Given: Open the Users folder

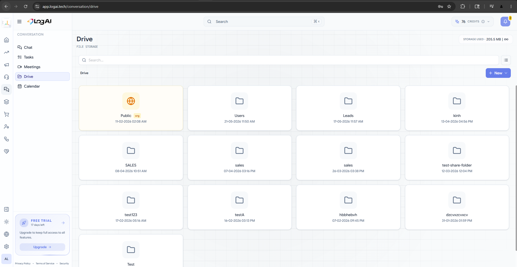Looking at the screenshot, I should tap(240, 108).
